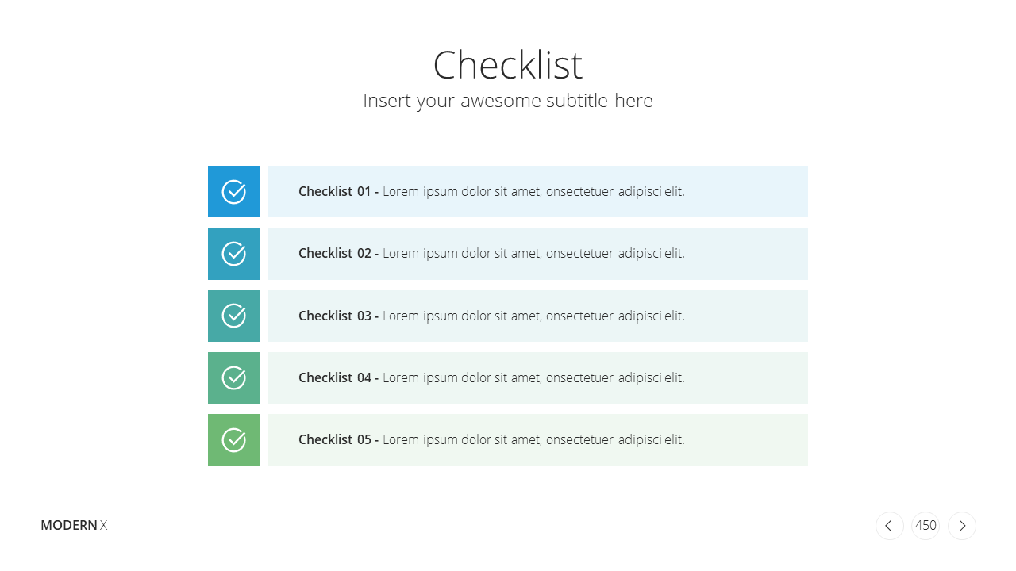
Task: Click the MODERN X logo text
Action: [74, 525]
